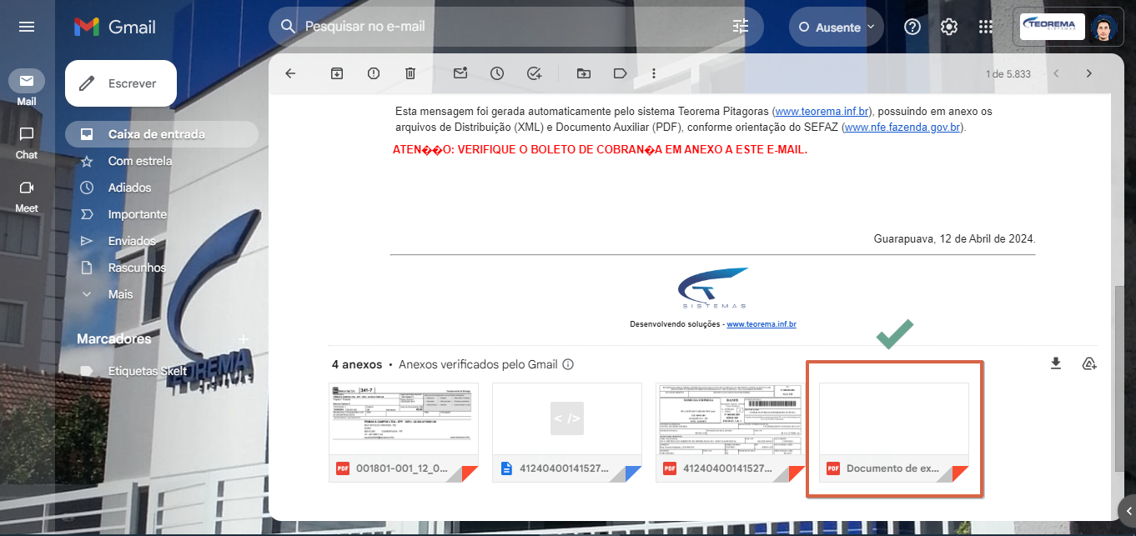Open Settings gear icon
The image size is (1136, 536).
pyautogui.click(x=949, y=27)
